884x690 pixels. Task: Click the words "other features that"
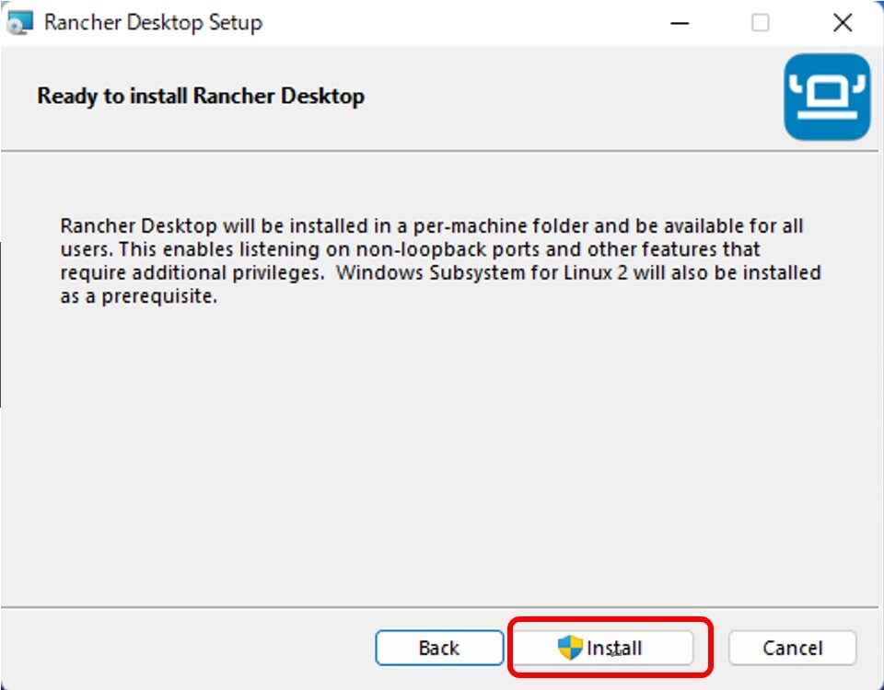pos(679,249)
